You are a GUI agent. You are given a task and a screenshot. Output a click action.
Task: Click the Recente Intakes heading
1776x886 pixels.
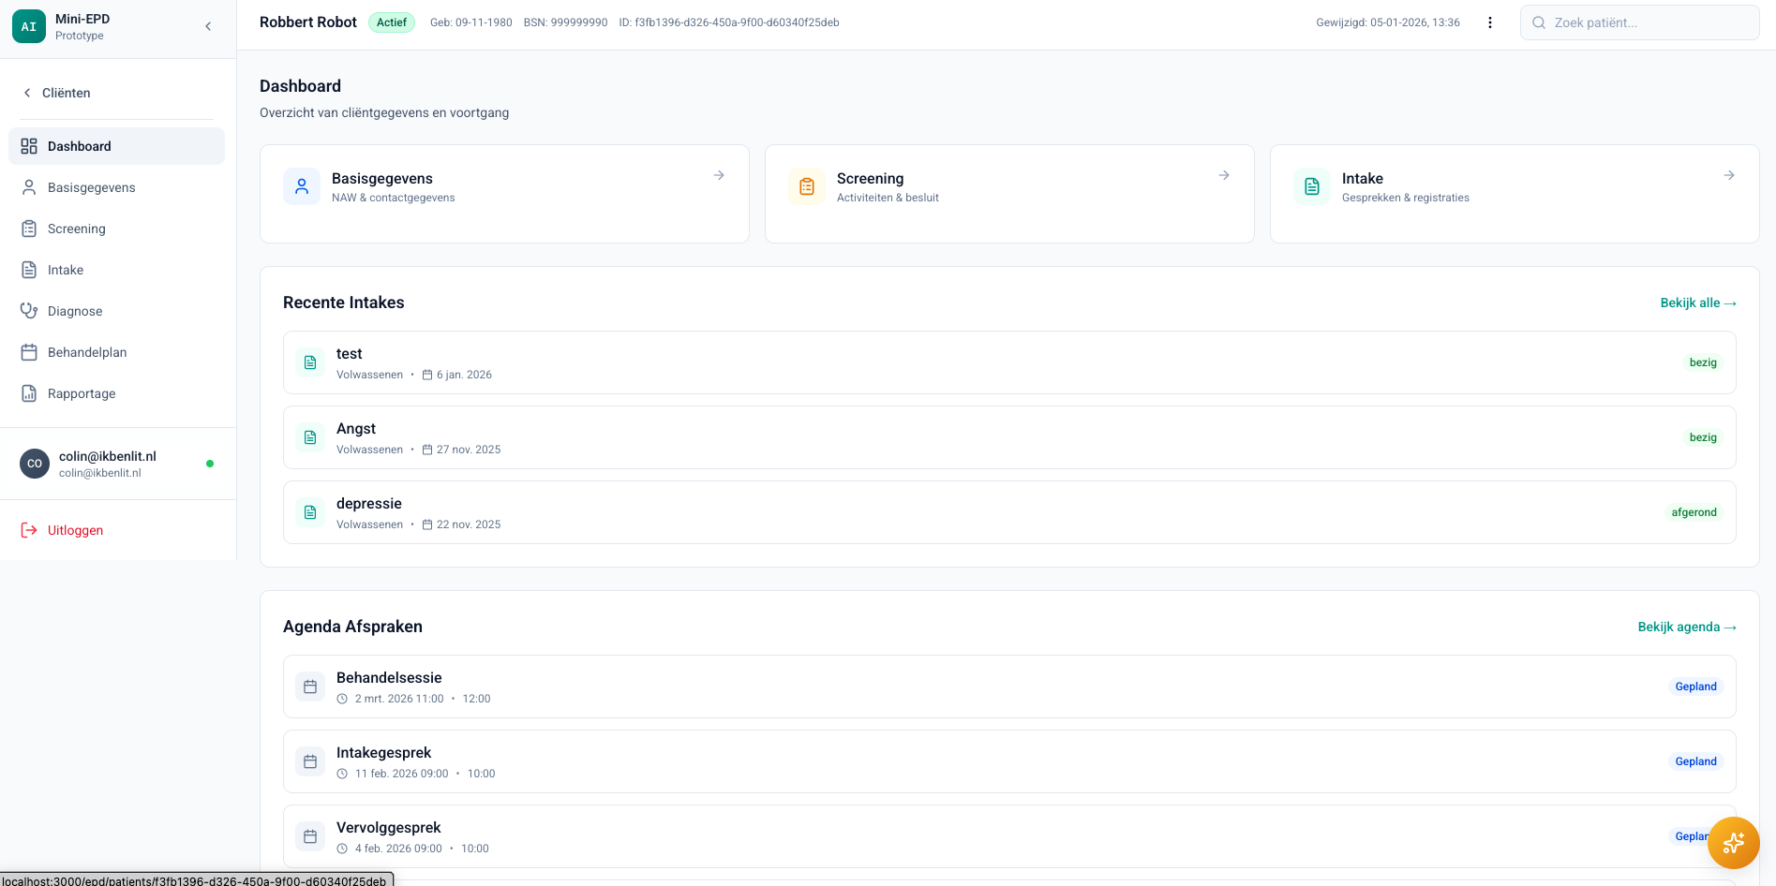344,303
